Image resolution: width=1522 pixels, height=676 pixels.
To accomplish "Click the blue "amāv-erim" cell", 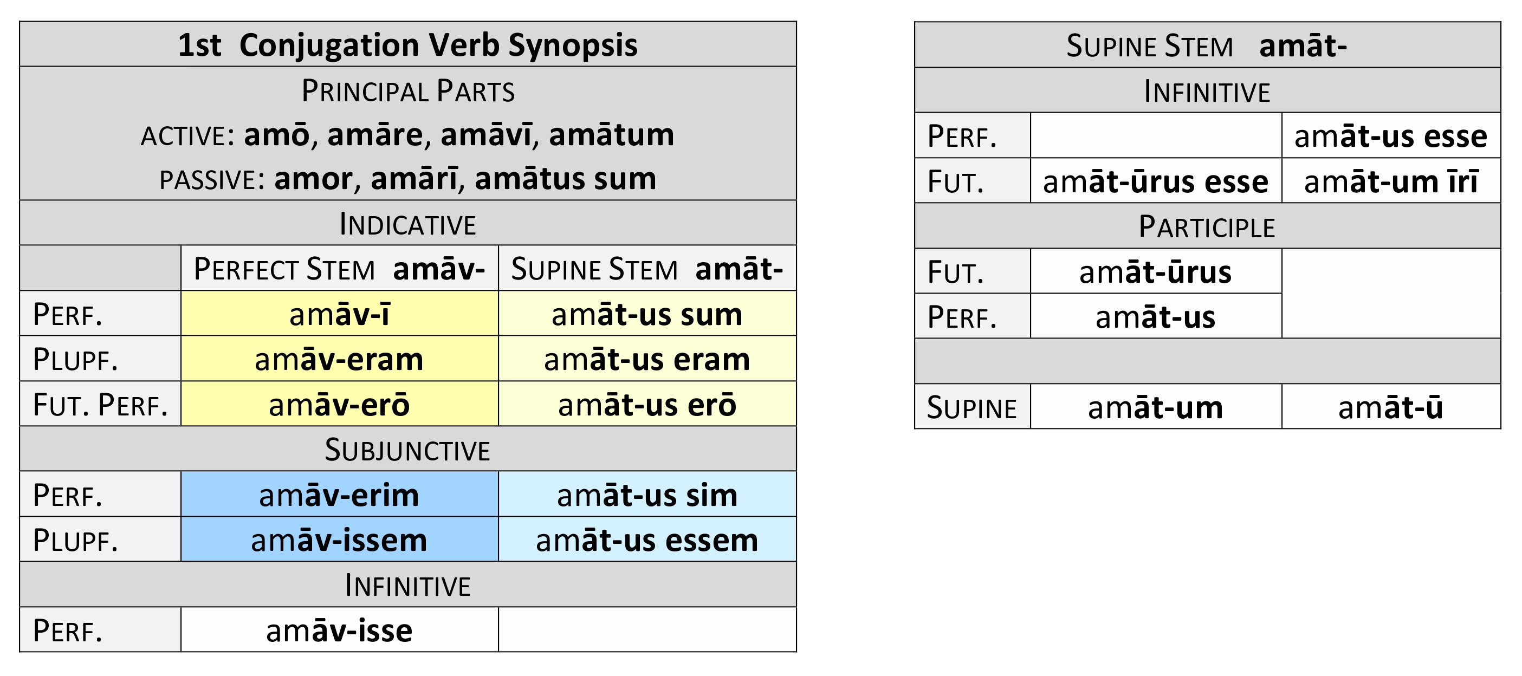I will pos(339,495).
